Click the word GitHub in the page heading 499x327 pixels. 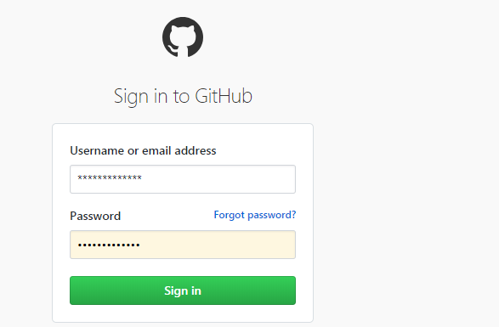pyautogui.click(x=224, y=96)
